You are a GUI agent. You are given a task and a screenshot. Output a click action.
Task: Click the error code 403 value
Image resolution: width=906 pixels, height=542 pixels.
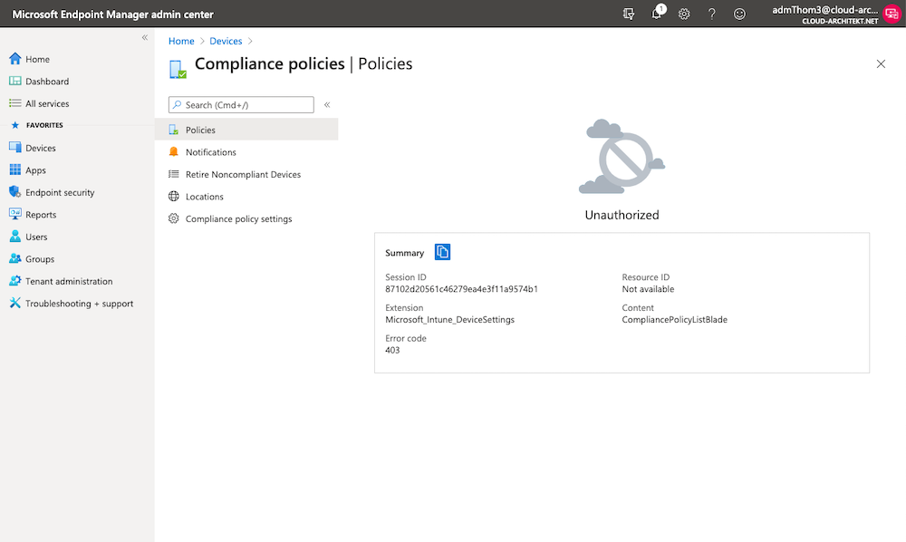tap(392, 350)
